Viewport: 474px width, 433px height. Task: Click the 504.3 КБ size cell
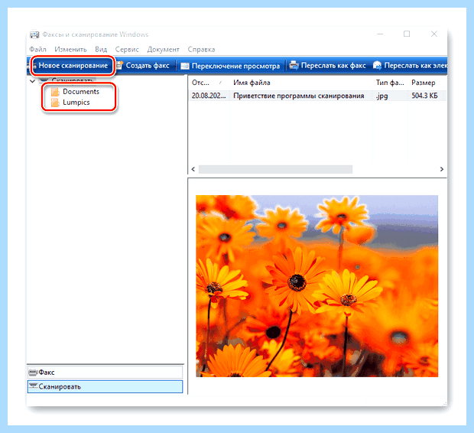click(x=424, y=96)
